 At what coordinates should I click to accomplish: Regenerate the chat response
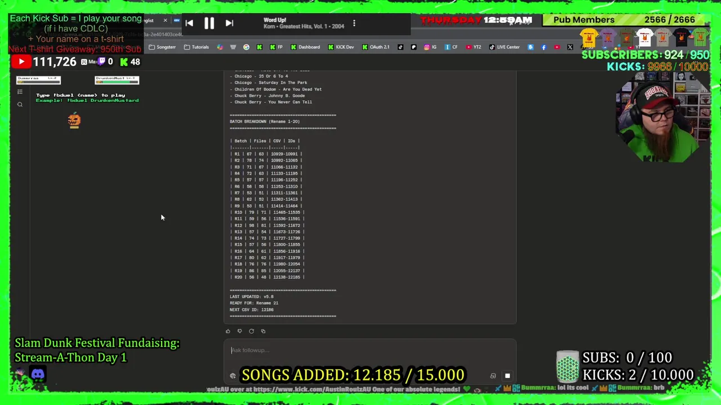point(251,331)
